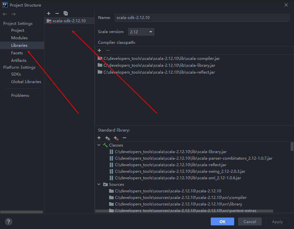
Task: Add a new library with plus icon
Action: tap(49, 13)
